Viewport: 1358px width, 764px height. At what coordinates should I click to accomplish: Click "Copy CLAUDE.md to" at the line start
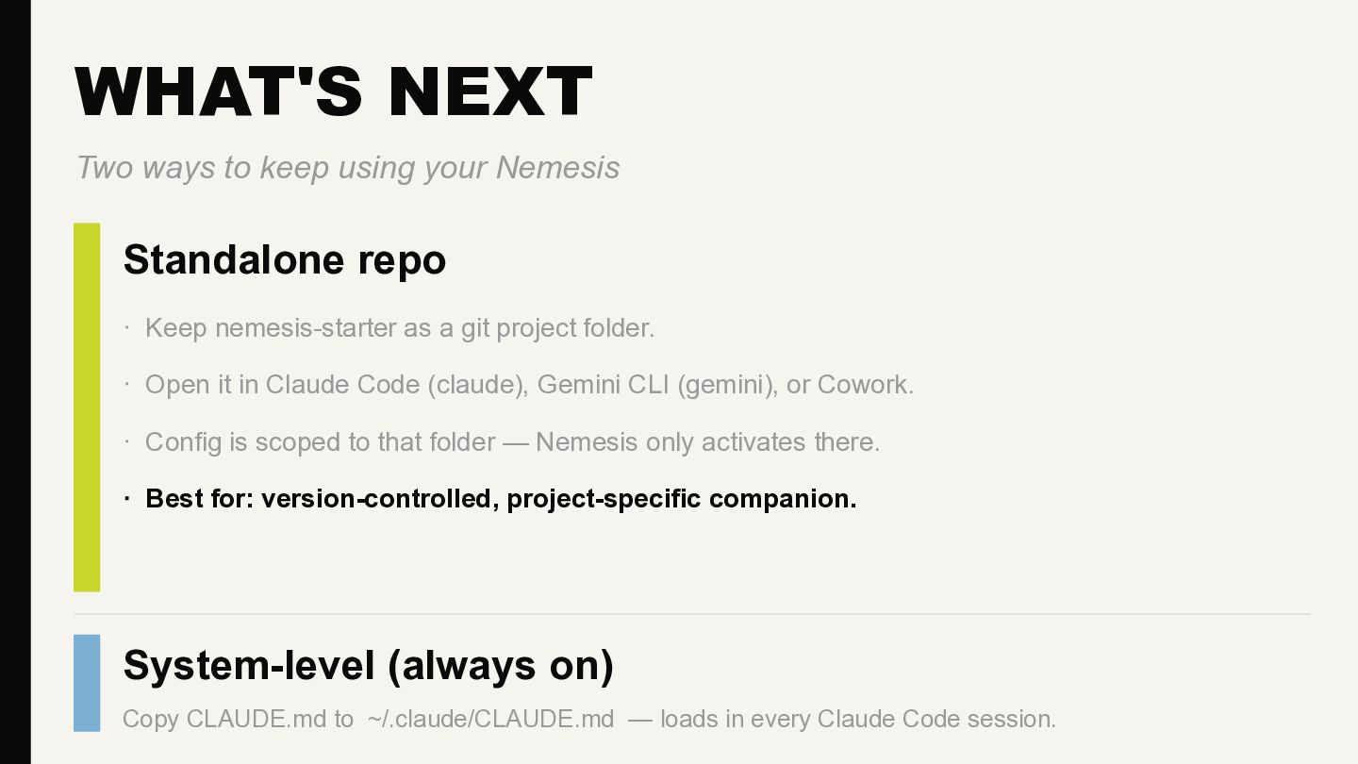pos(238,719)
